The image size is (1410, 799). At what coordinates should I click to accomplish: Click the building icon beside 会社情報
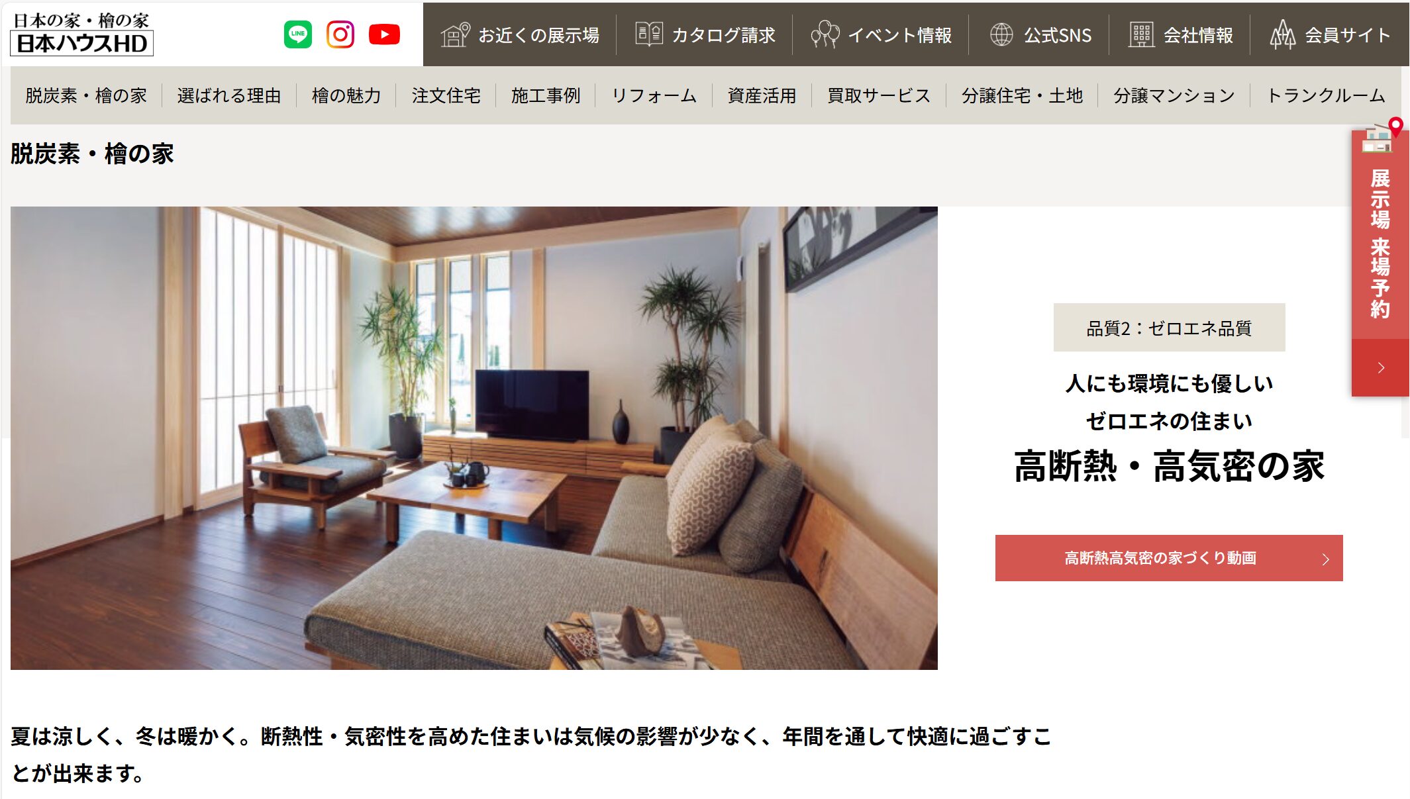(1141, 34)
